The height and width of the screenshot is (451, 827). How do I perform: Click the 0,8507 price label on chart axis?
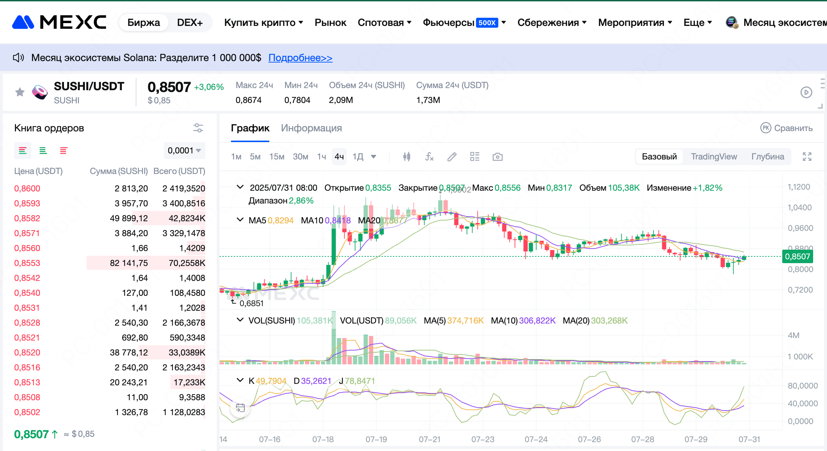tap(798, 256)
